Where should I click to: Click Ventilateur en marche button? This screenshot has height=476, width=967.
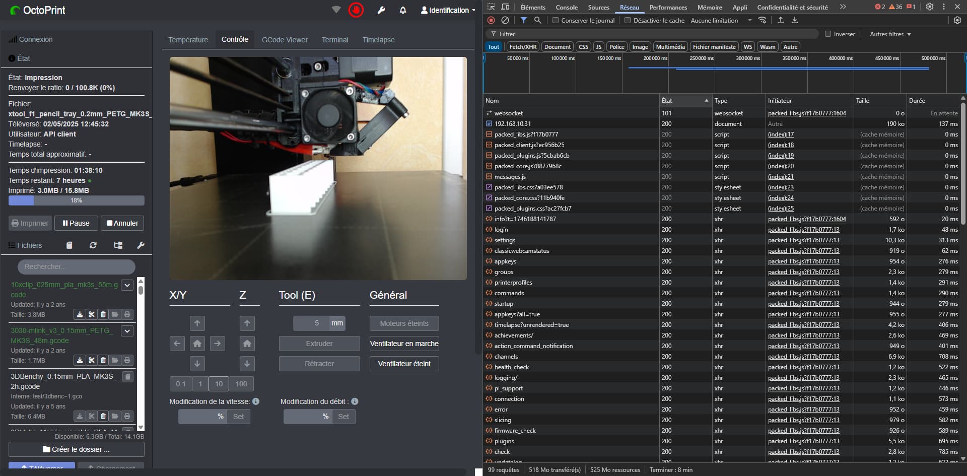[x=404, y=344]
